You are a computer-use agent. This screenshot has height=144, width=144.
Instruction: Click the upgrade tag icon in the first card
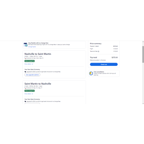point(25,72)
